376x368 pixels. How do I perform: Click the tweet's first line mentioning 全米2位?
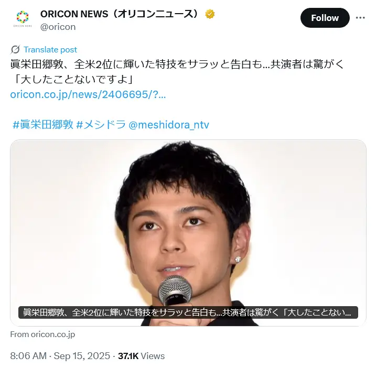pos(177,64)
